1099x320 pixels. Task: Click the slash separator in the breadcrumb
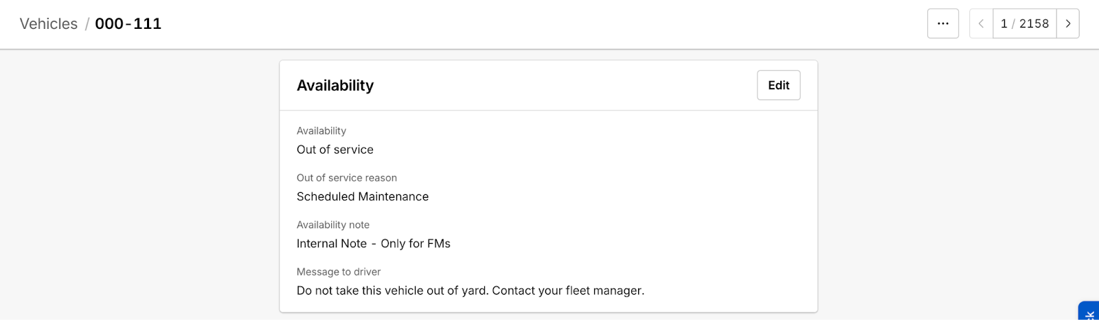click(x=87, y=24)
